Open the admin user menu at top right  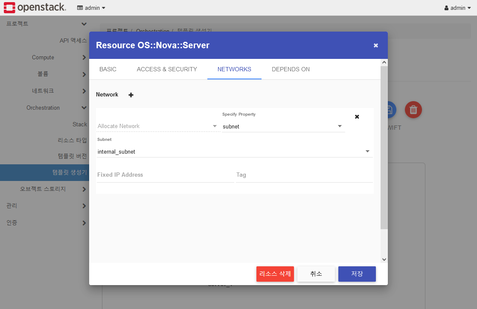tap(457, 8)
